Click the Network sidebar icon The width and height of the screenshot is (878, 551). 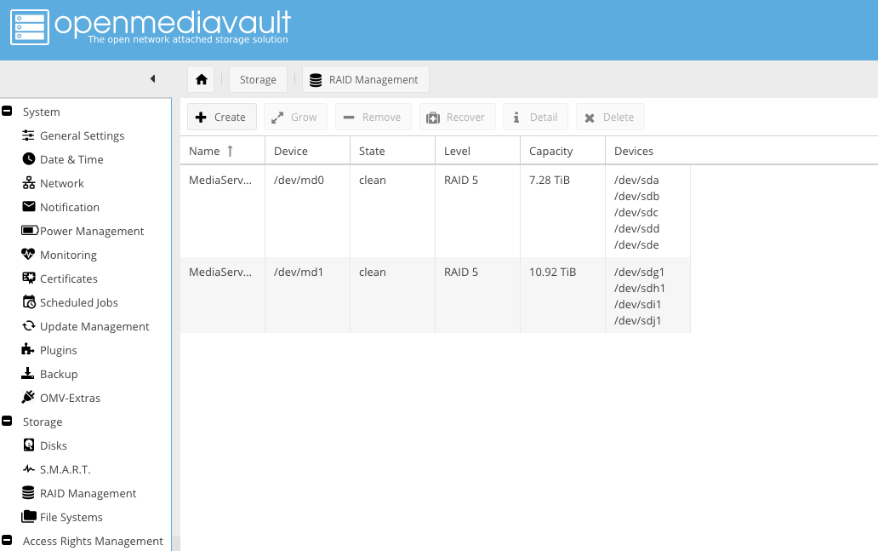click(29, 183)
